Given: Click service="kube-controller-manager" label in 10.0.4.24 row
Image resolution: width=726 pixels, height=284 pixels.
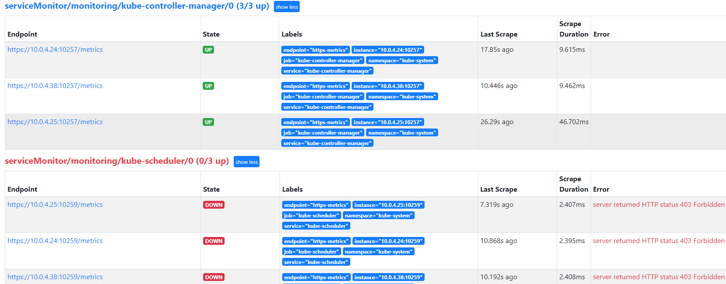Looking at the screenshot, I should [x=328, y=71].
